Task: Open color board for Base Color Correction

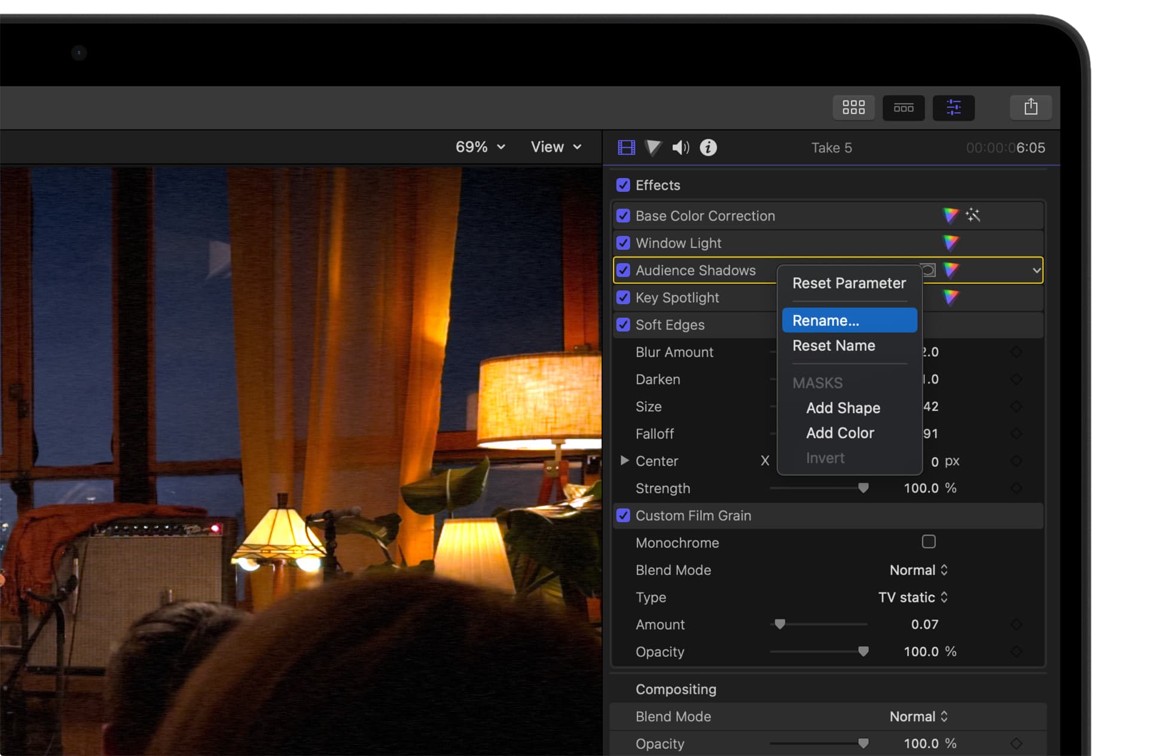Action: click(x=950, y=215)
